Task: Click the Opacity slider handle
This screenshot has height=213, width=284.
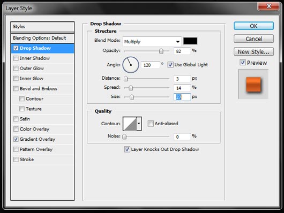Action: tap(161, 51)
